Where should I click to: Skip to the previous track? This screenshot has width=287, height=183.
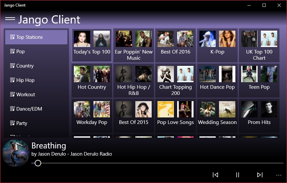pos(215,175)
